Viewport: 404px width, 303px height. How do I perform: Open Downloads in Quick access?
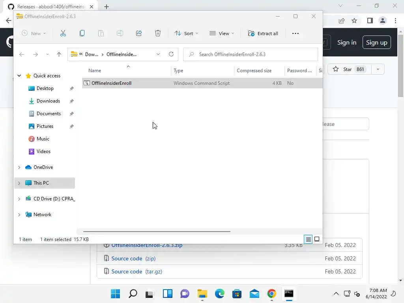(x=48, y=101)
